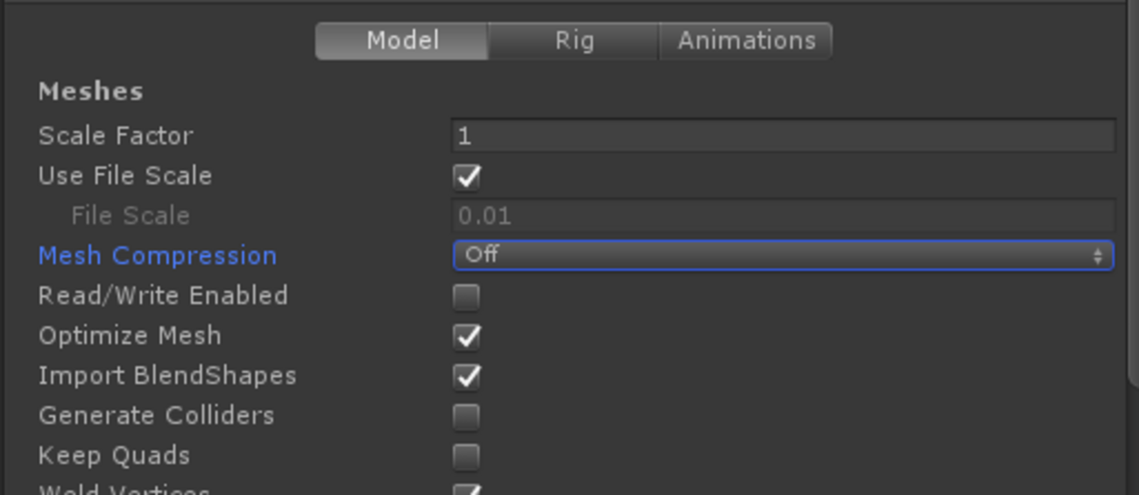Open the Animations tab
The height and width of the screenshot is (495, 1139).
click(746, 41)
